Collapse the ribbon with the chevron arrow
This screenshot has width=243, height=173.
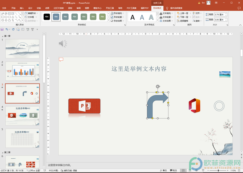[x=240, y=25]
